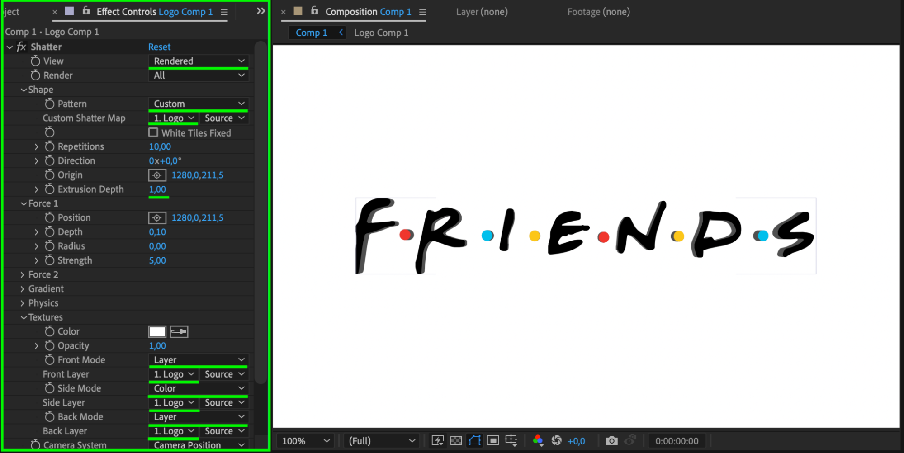Image resolution: width=904 pixels, height=453 pixels.
Task: Enable the White Tiles Fixed checkbox
Action: 153,132
